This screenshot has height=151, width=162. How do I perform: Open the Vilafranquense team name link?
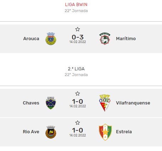[133, 103]
